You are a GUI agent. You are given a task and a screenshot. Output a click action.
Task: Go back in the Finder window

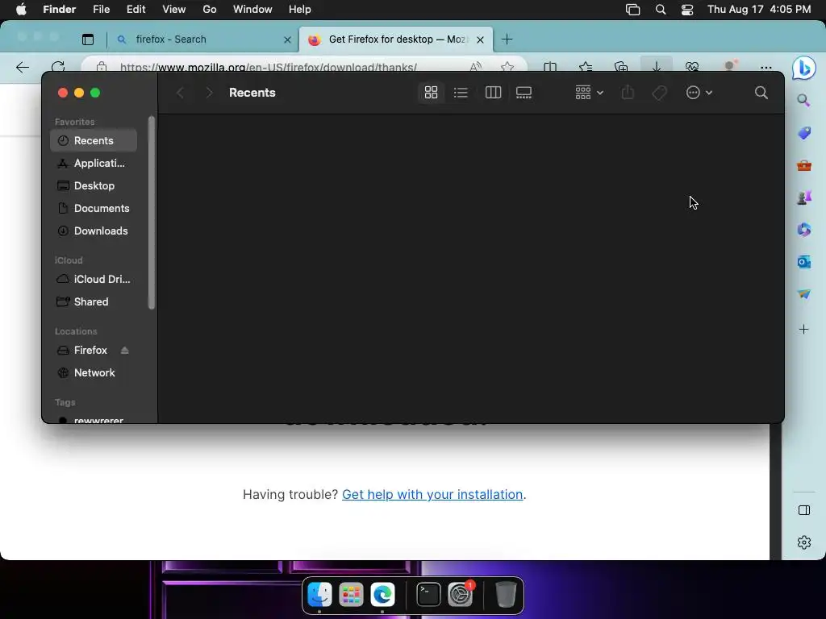pos(180,93)
